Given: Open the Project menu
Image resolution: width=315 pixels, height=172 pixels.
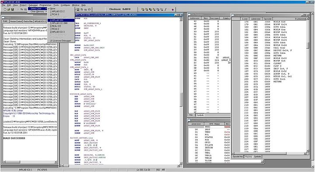Looking at the screenshot, I should pos(23,5).
